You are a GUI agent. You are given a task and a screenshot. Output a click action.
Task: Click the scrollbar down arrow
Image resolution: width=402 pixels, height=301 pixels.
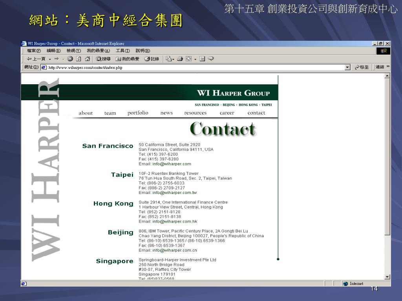coord(387,277)
